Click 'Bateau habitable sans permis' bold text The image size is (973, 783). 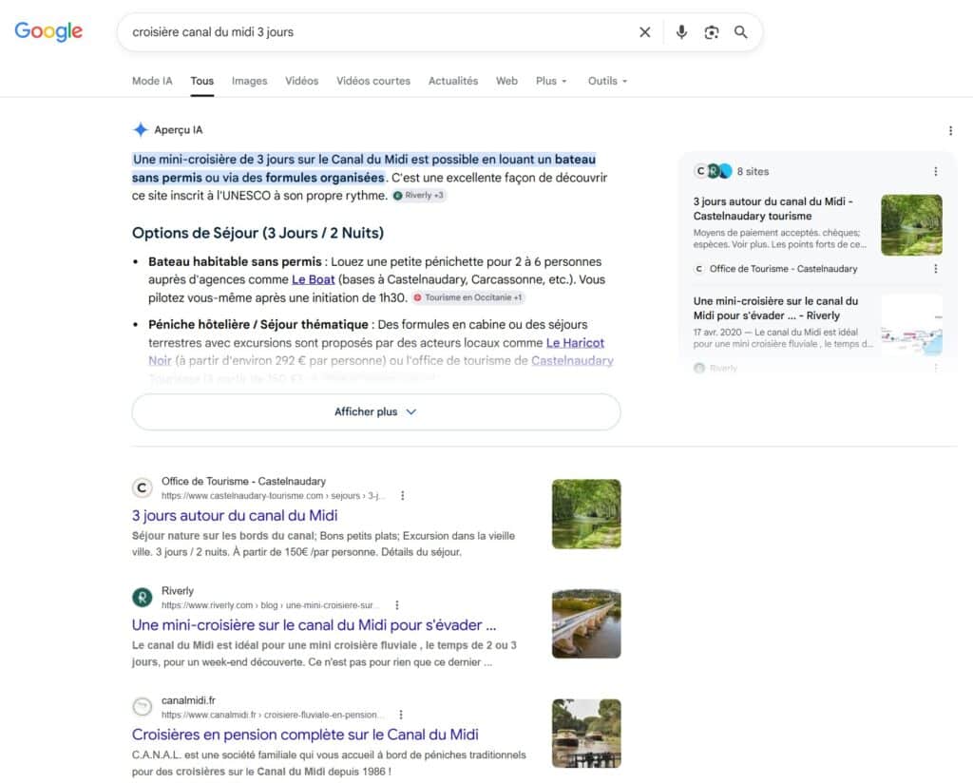(x=235, y=262)
